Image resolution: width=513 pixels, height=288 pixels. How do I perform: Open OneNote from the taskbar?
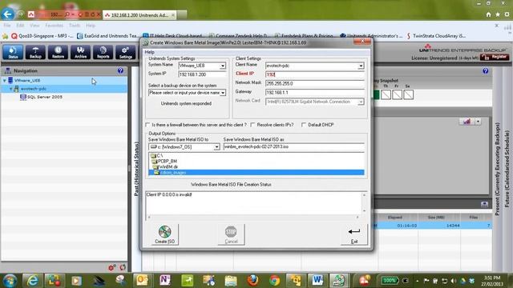tap(164, 281)
